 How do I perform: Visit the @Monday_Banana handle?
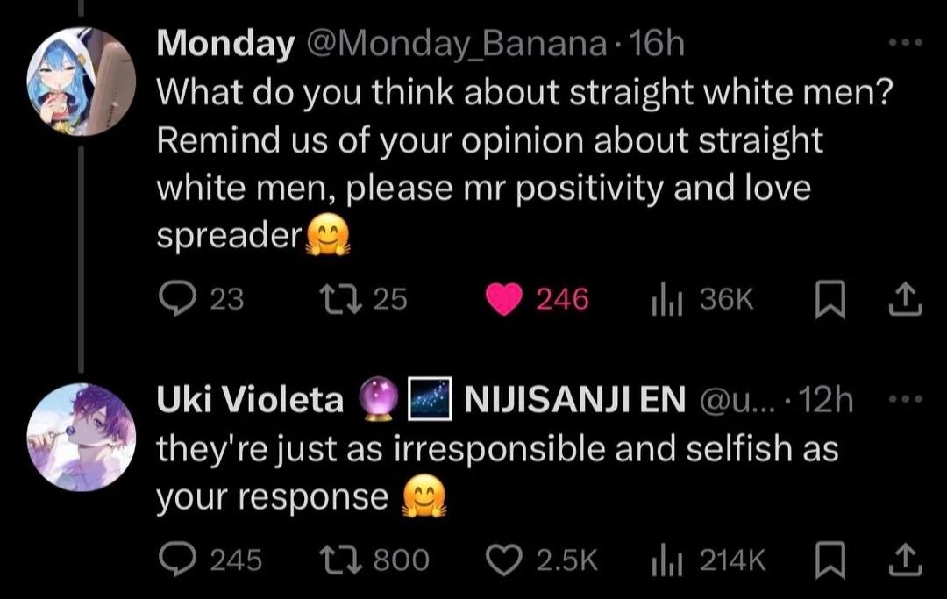454,42
